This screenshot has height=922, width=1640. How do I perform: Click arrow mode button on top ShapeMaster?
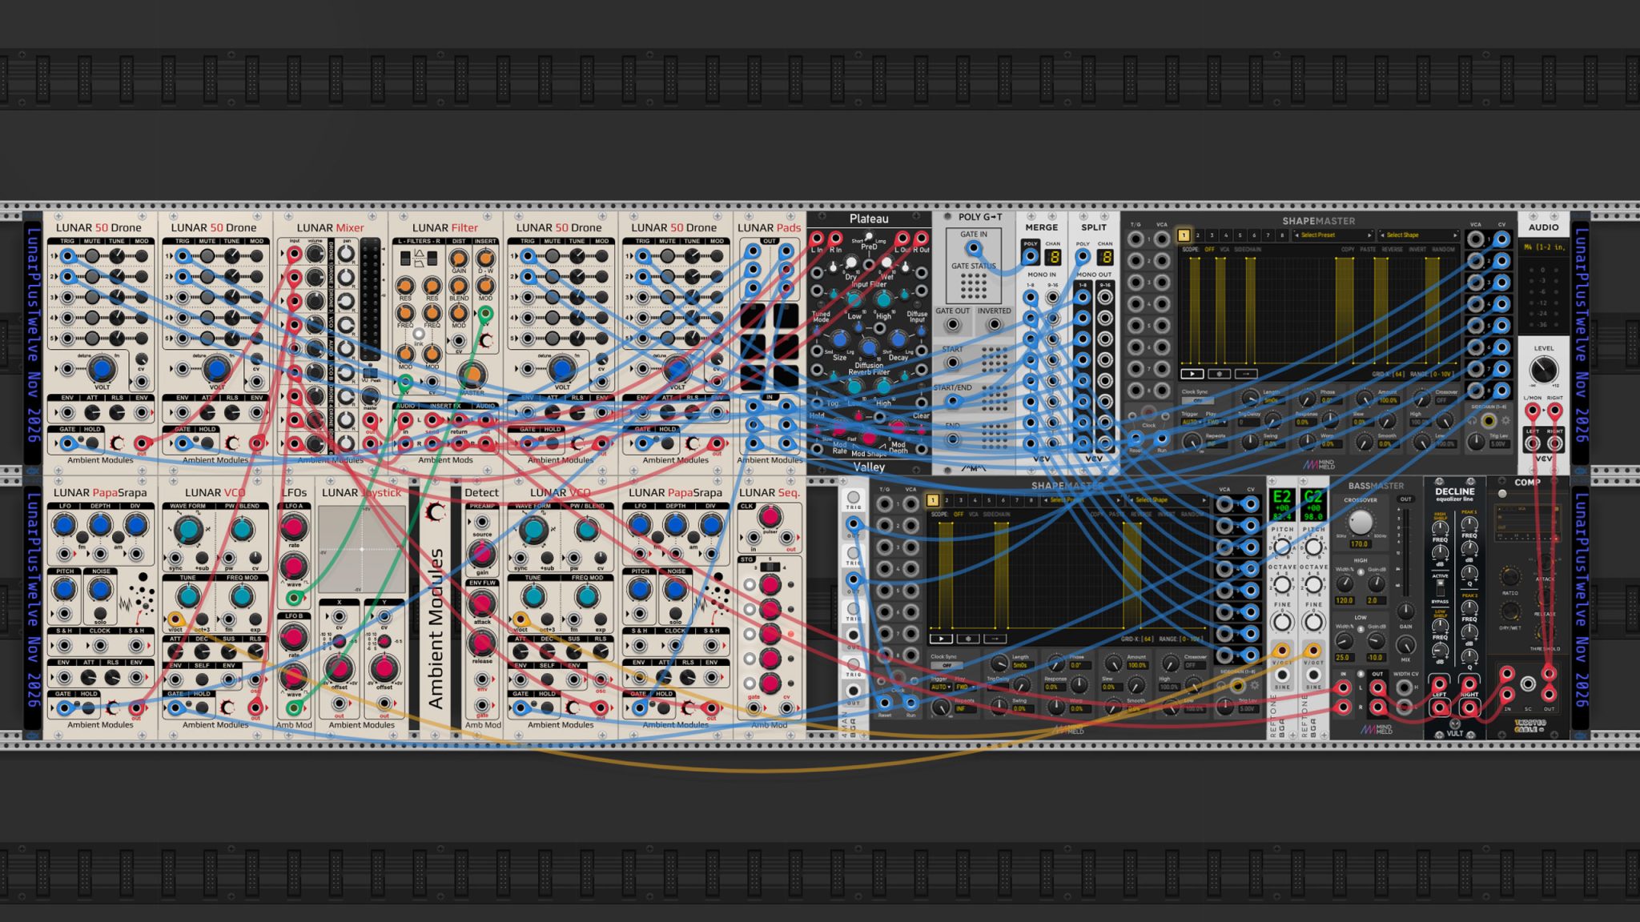pyautogui.click(x=1246, y=374)
